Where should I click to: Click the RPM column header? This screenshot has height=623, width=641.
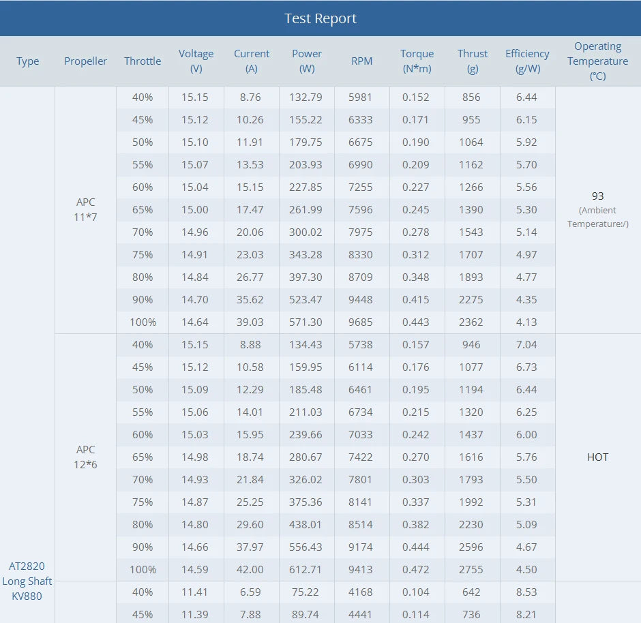362,61
